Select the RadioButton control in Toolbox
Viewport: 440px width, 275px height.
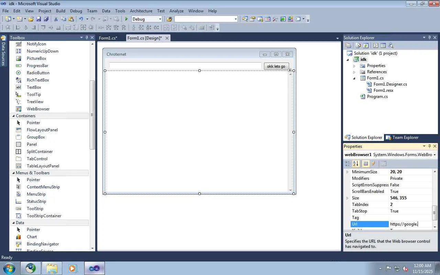pyautogui.click(x=38, y=73)
